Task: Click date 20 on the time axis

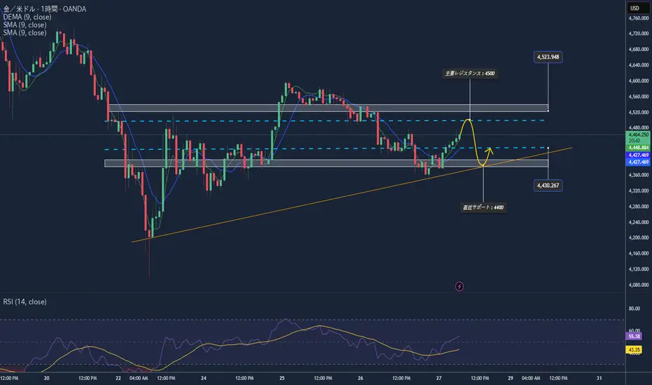Action: [47, 378]
